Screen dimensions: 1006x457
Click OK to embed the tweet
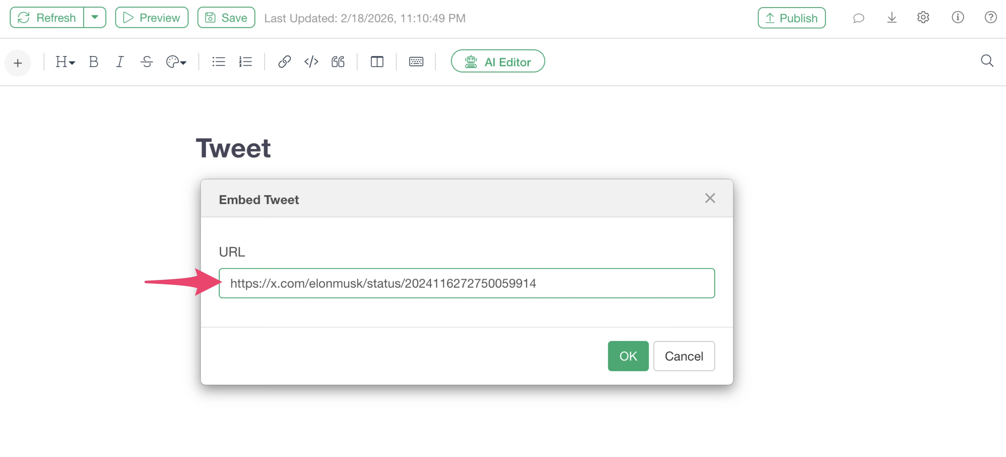[628, 356]
